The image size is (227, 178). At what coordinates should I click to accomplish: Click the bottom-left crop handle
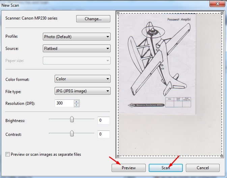coord(118,156)
